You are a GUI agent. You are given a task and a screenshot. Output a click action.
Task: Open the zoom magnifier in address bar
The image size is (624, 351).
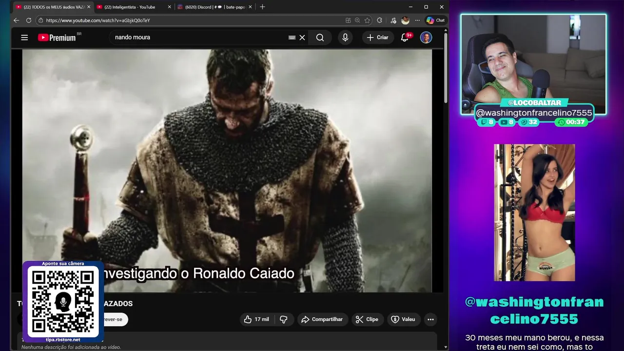(357, 20)
